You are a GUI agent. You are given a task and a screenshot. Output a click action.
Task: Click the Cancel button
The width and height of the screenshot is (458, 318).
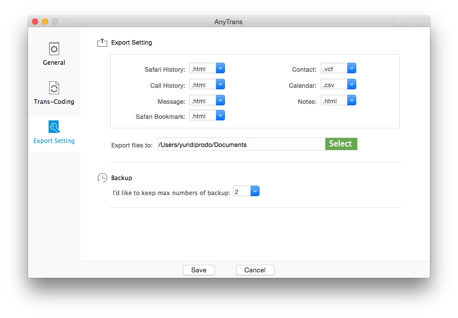tap(255, 270)
